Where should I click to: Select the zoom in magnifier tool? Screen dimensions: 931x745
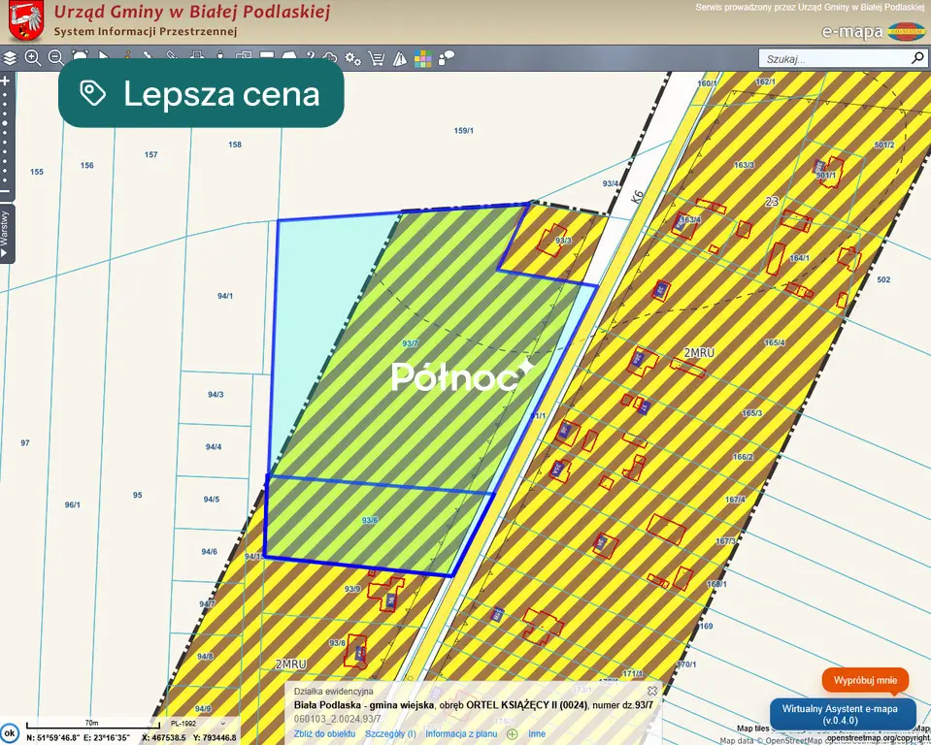(x=33, y=58)
